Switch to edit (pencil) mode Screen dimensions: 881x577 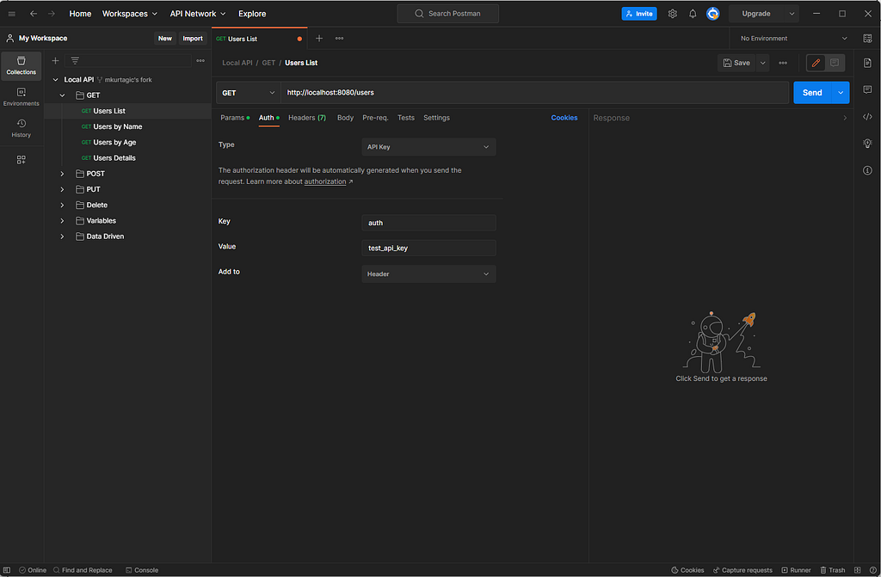tap(816, 63)
